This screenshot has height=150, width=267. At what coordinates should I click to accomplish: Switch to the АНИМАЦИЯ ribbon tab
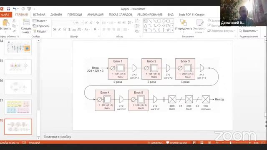[x=96, y=15]
